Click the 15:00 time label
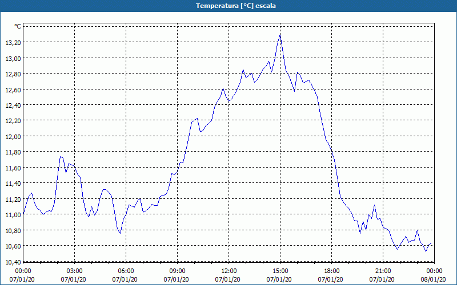This screenshot has width=457, height=285. (280, 271)
